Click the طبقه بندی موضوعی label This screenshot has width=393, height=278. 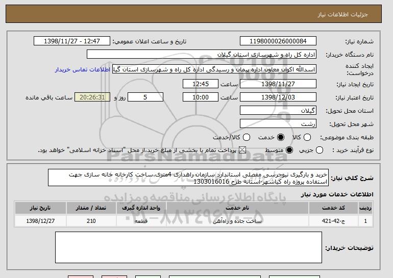pyautogui.click(x=347, y=137)
